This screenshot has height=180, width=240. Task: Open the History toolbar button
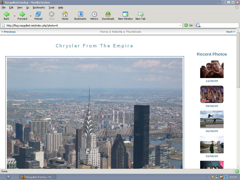pos(94,16)
